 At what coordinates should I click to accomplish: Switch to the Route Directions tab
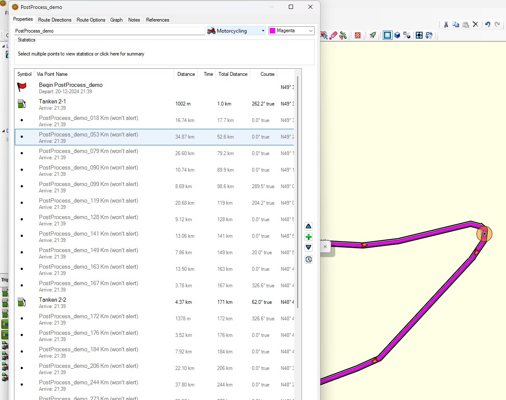pyautogui.click(x=55, y=20)
